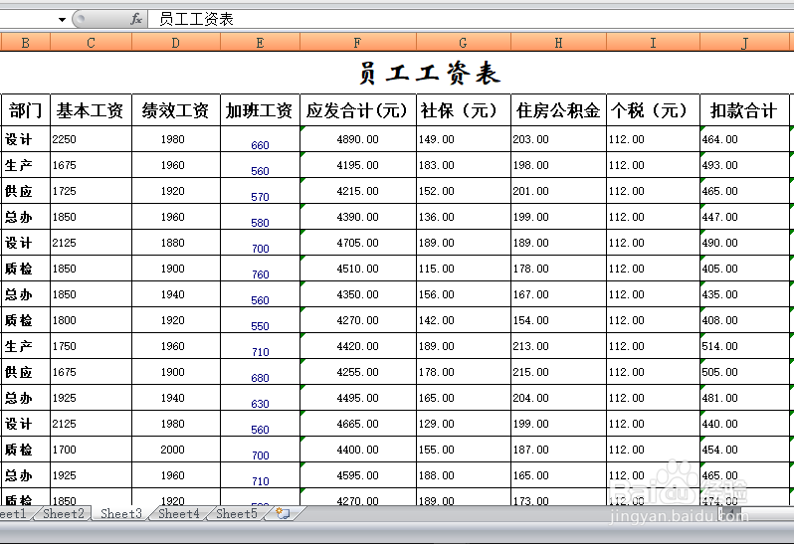Select performance pay cell 2000

click(176, 449)
